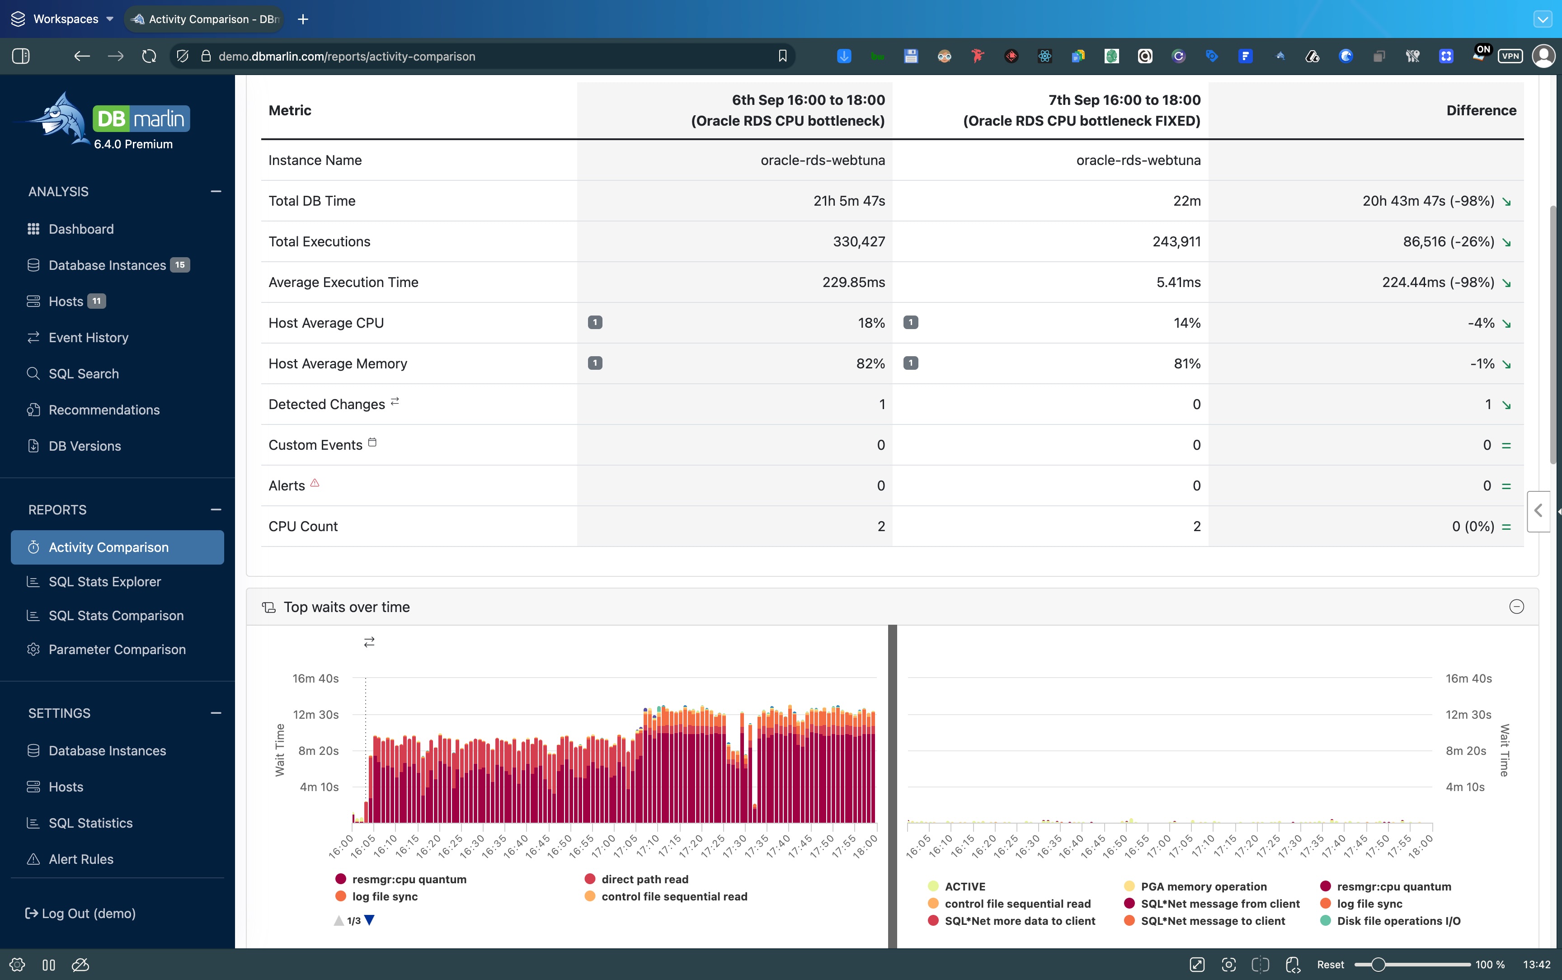
Task: Open SQL Statistics settings
Action: [x=80, y=823]
